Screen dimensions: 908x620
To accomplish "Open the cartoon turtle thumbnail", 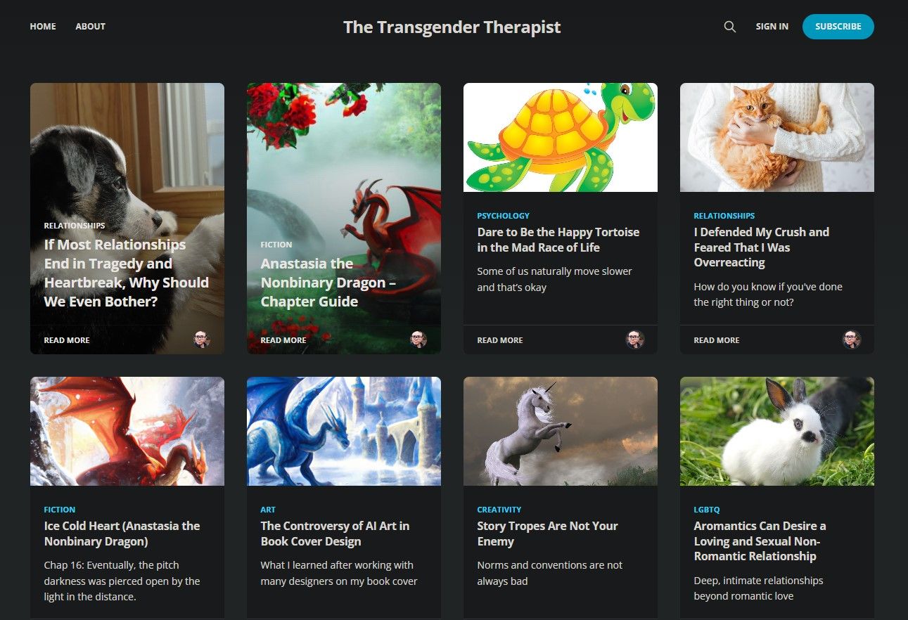I will 561,137.
